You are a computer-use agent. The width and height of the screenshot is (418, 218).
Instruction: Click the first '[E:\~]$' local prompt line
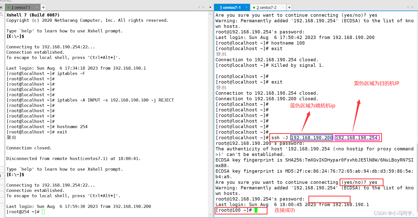click(x=15, y=36)
